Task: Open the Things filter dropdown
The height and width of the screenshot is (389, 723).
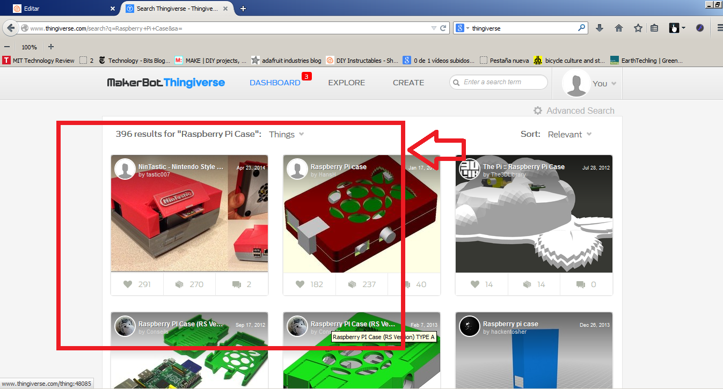Action: tap(287, 134)
